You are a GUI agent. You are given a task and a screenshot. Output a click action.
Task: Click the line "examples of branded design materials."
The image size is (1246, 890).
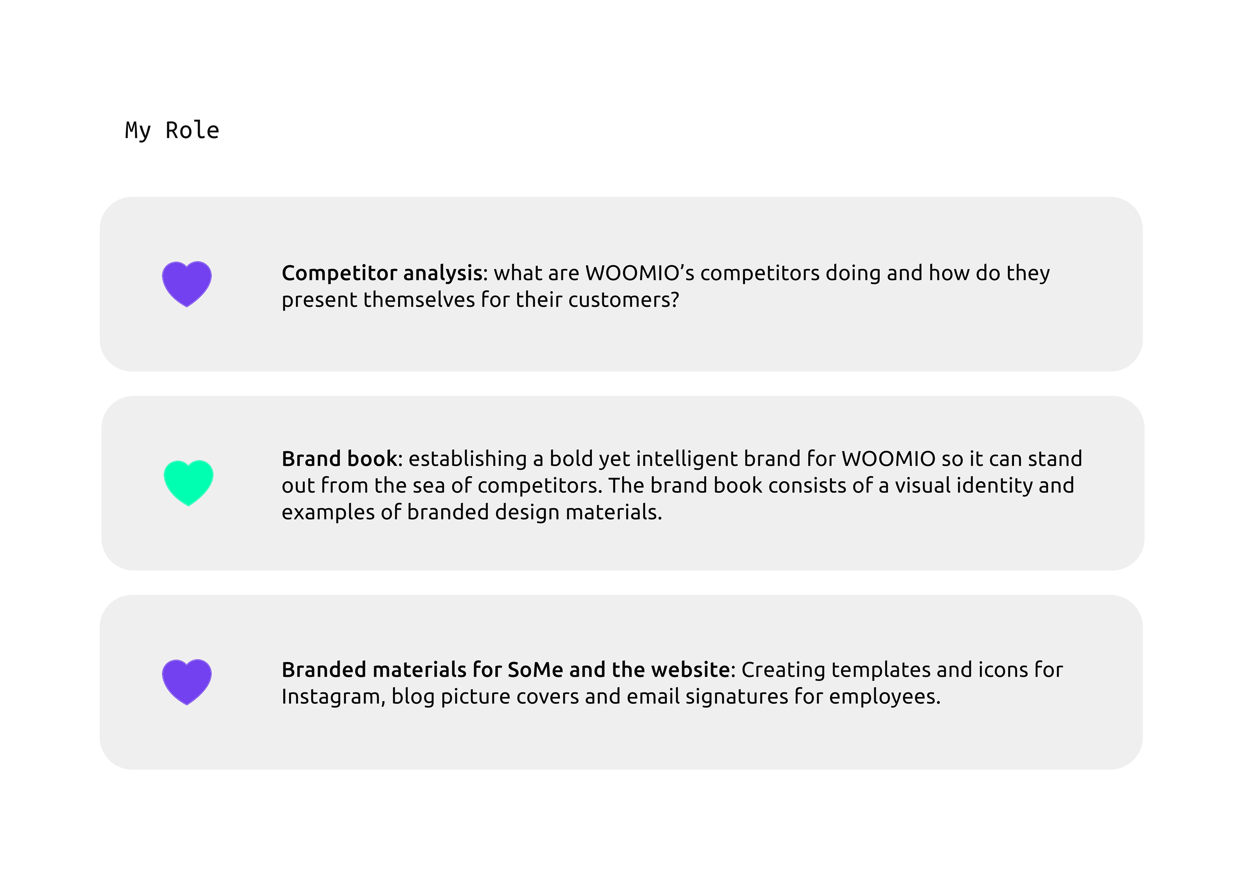(x=472, y=512)
